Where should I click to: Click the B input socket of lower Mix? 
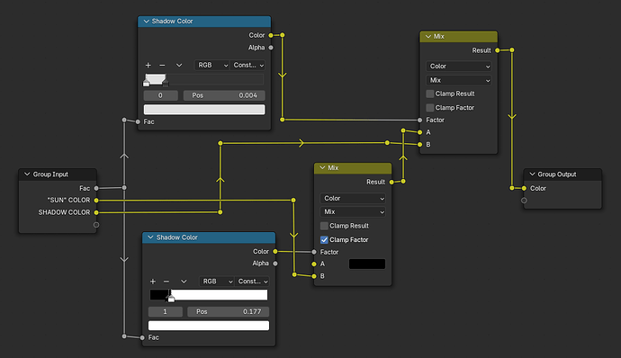tap(314, 276)
